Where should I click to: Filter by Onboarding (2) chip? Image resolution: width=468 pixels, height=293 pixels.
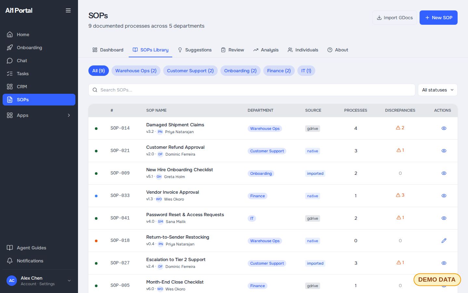click(240, 71)
